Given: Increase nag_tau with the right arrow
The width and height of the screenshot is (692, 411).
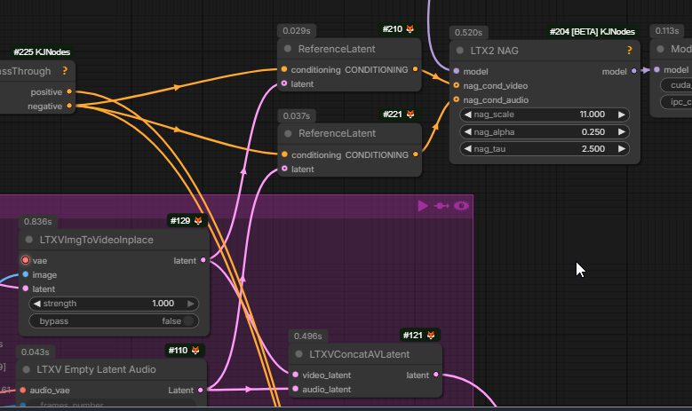Looking at the screenshot, I should [x=622, y=149].
